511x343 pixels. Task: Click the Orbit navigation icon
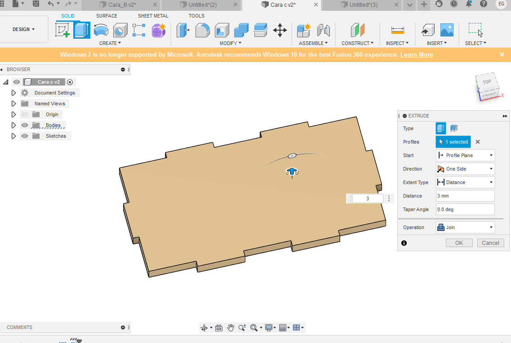click(x=204, y=328)
